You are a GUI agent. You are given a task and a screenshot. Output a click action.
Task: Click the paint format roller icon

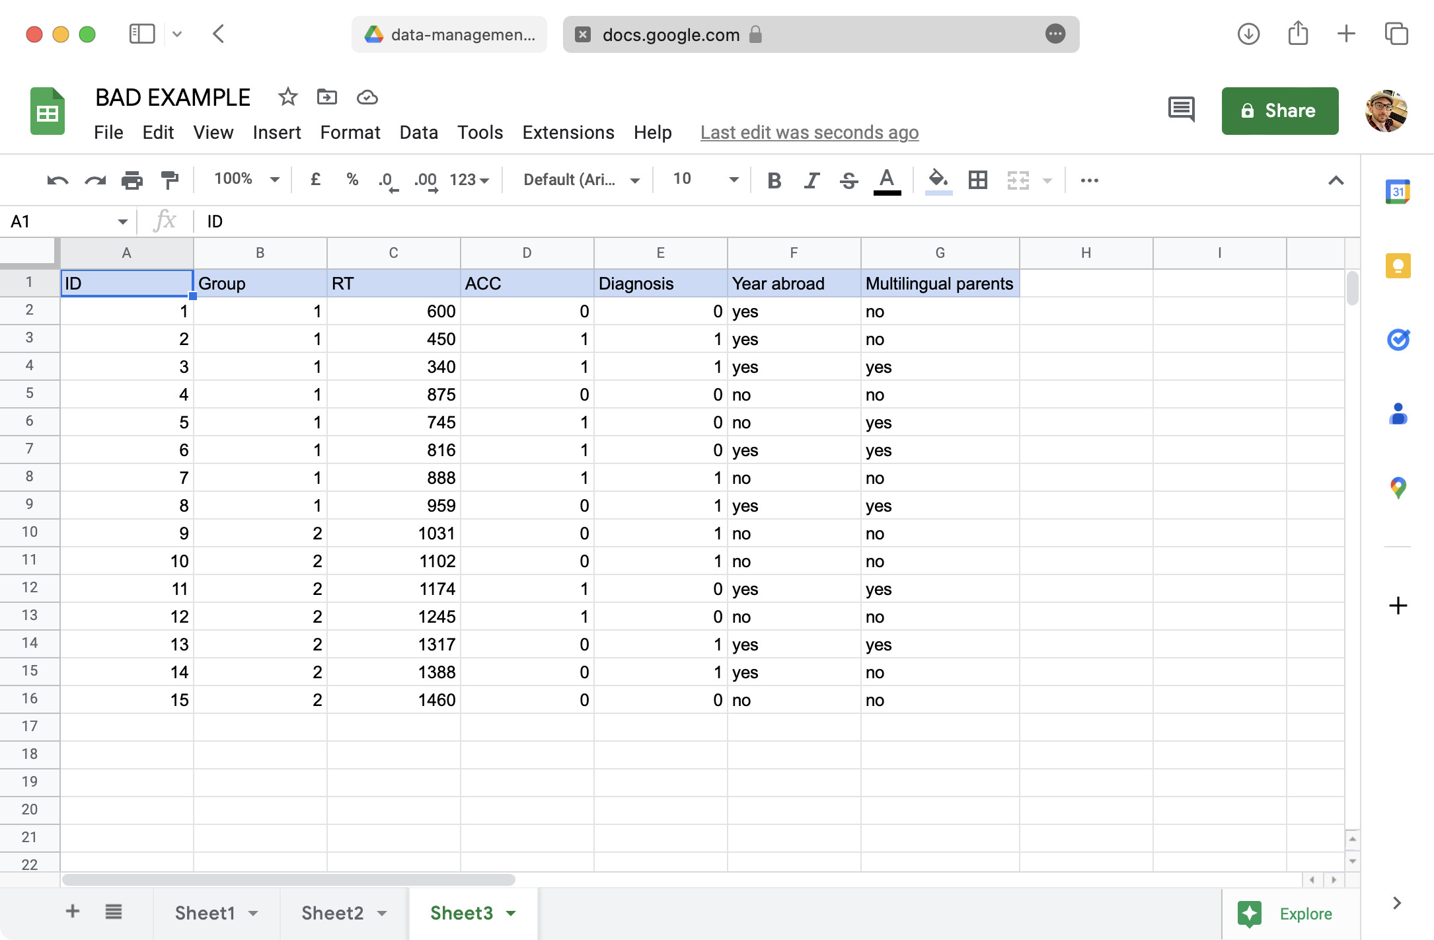[x=170, y=180]
